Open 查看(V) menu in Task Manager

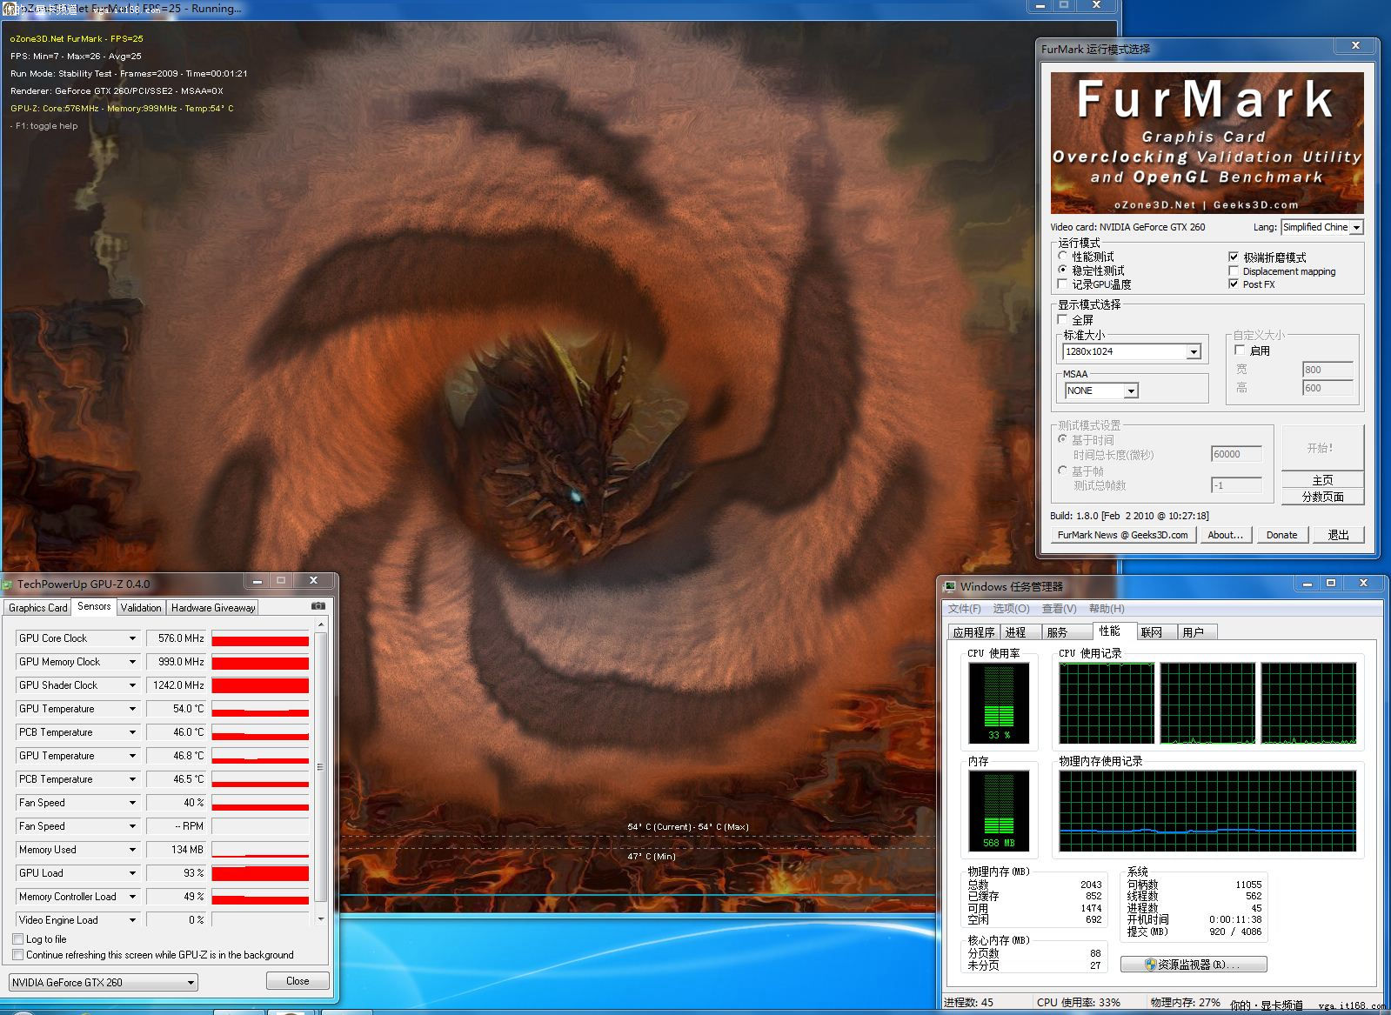coord(1059,609)
